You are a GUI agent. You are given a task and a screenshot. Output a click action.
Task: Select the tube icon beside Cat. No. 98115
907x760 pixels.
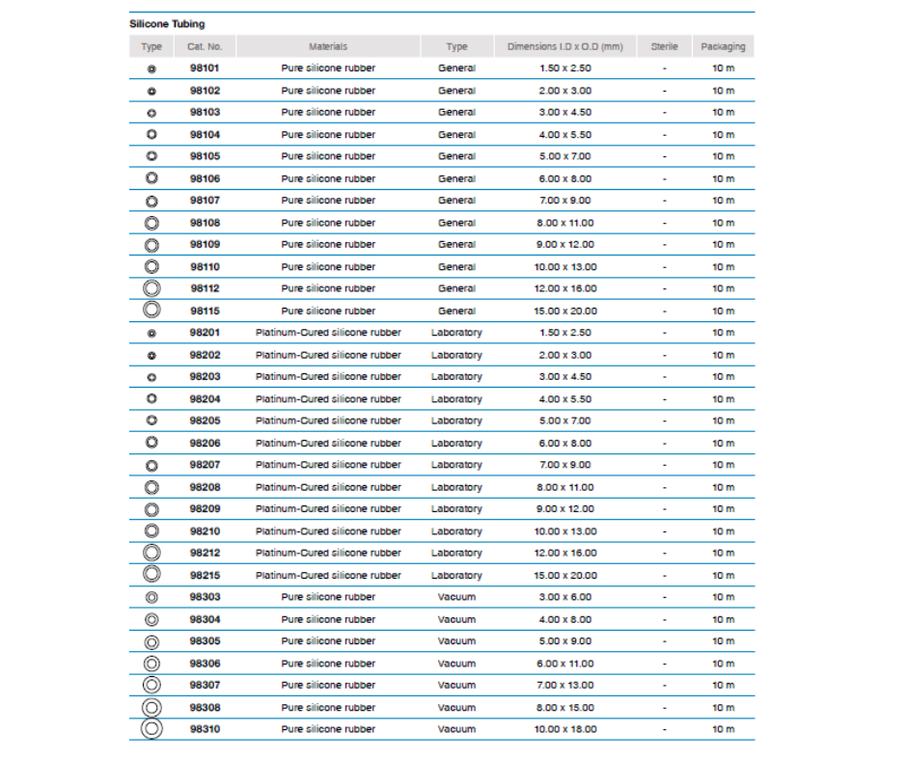151,311
